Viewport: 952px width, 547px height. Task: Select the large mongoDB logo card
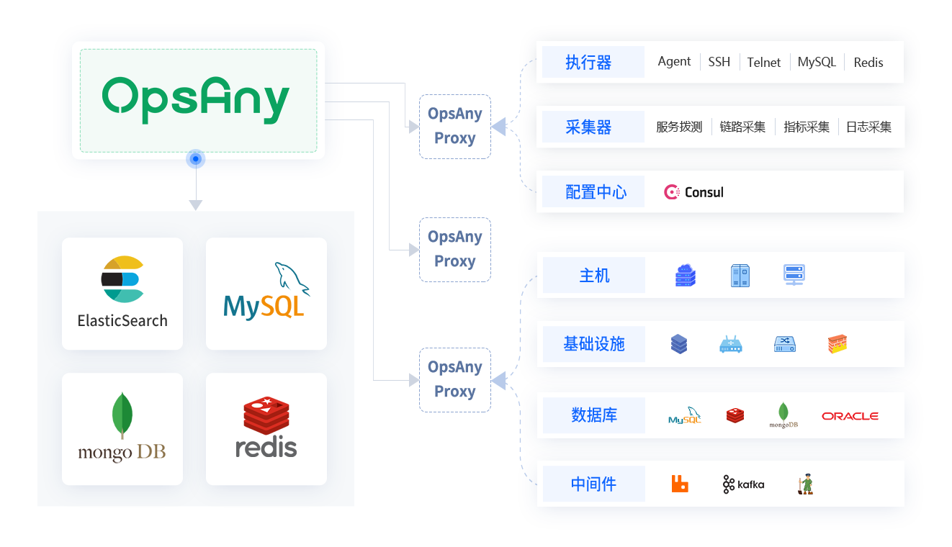pos(122,429)
